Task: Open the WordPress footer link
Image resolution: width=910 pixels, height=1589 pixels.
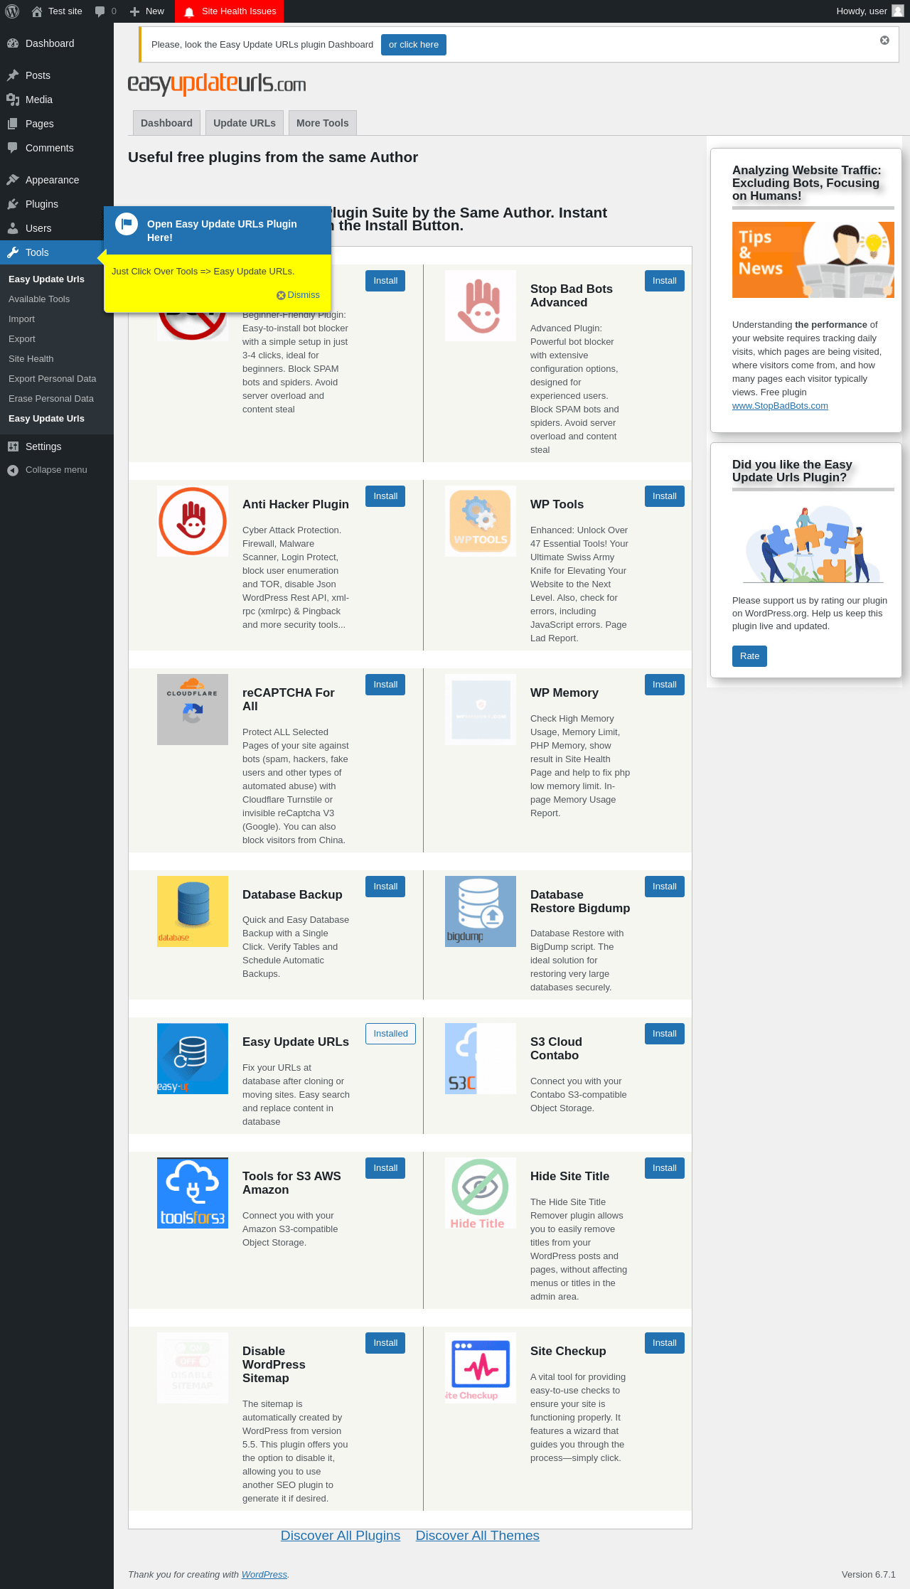Action: tap(264, 1575)
